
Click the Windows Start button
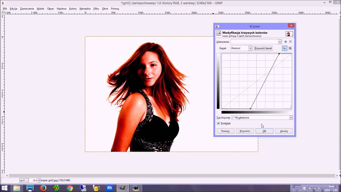click(5, 188)
